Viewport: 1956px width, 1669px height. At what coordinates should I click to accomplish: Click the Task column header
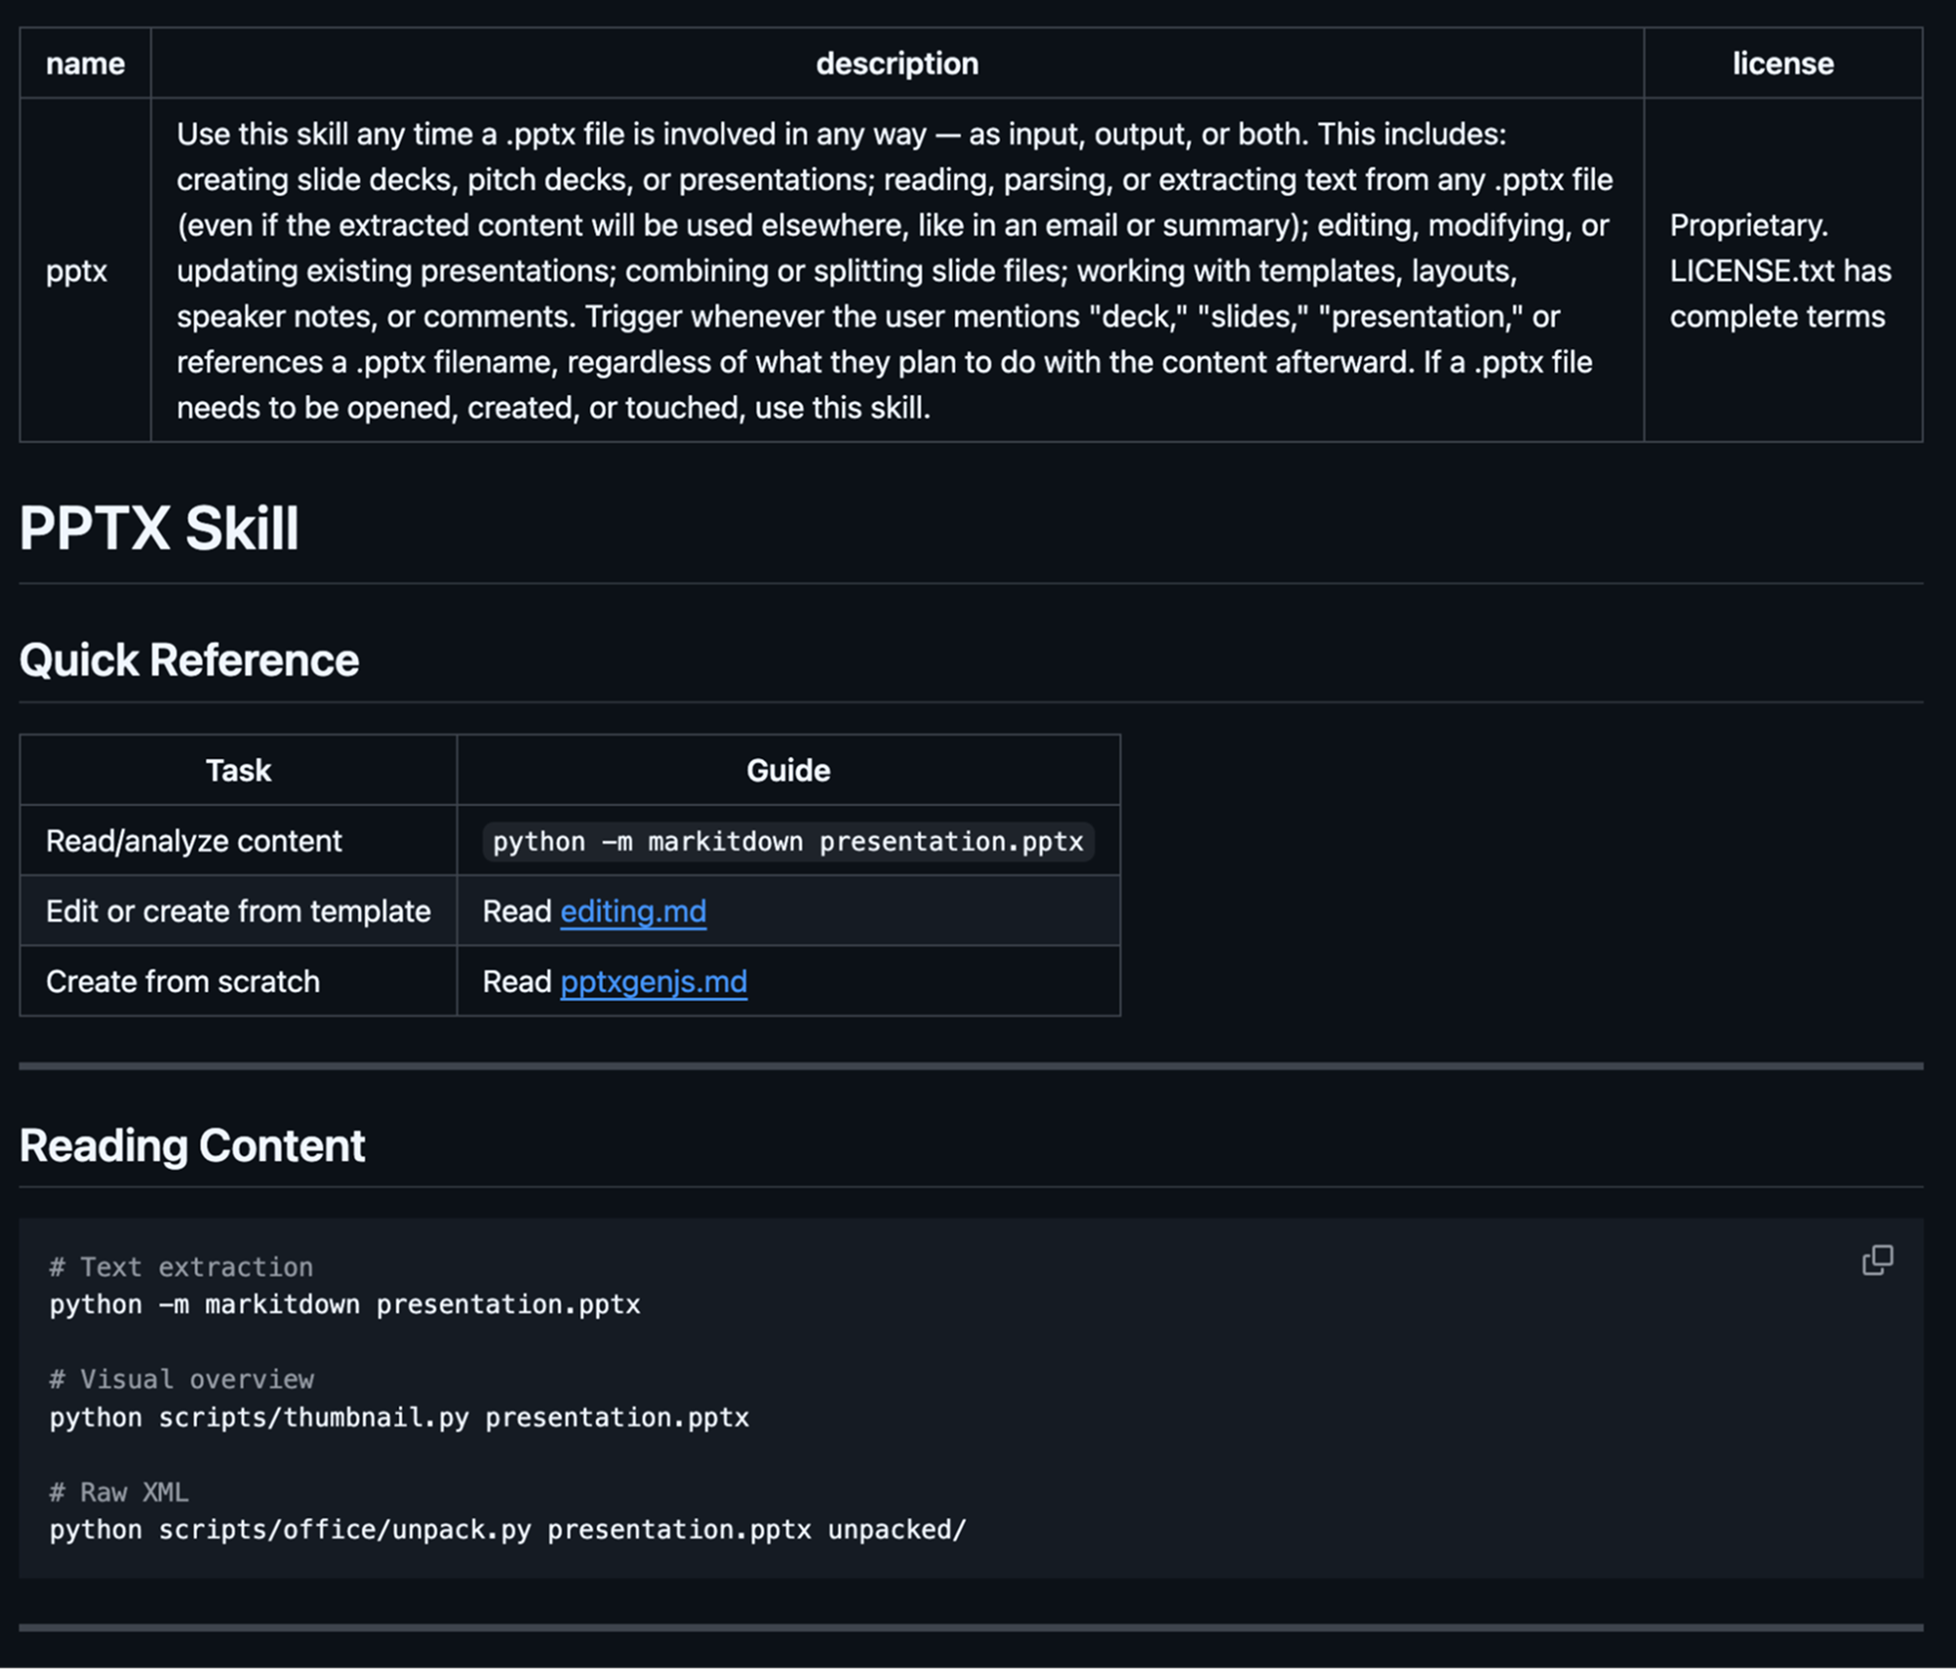tap(238, 771)
